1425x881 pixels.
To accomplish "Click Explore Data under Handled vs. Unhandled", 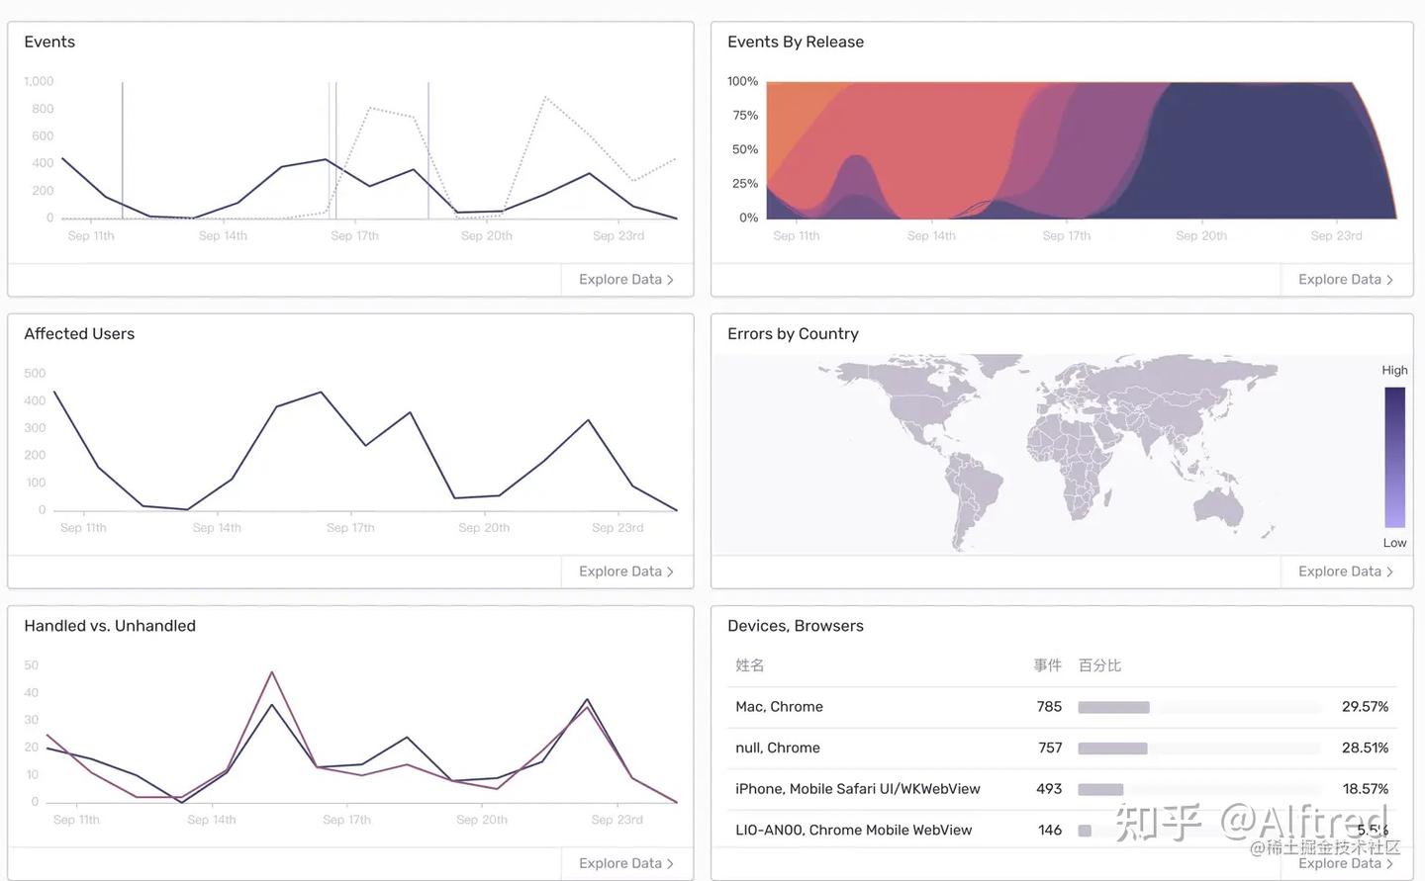I will pos(620,863).
